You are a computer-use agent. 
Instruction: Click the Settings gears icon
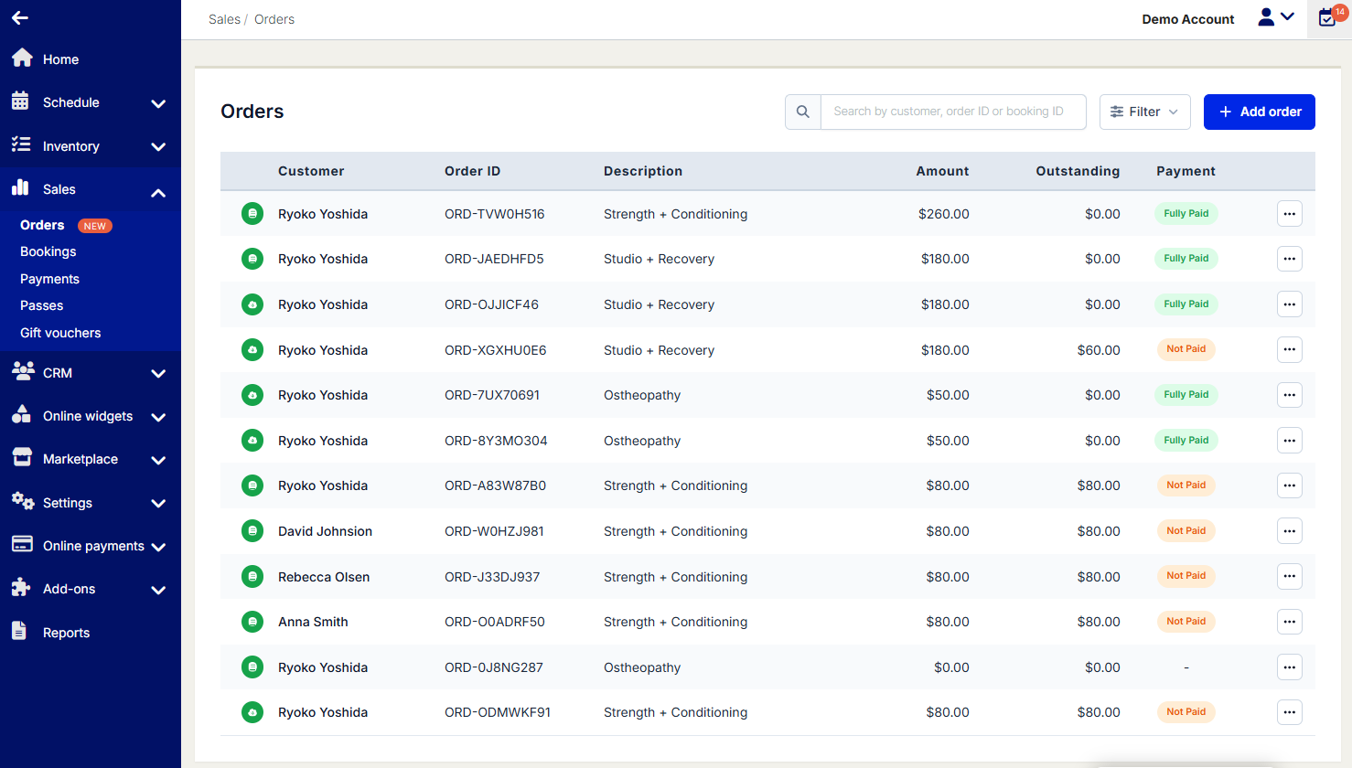point(23,500)
